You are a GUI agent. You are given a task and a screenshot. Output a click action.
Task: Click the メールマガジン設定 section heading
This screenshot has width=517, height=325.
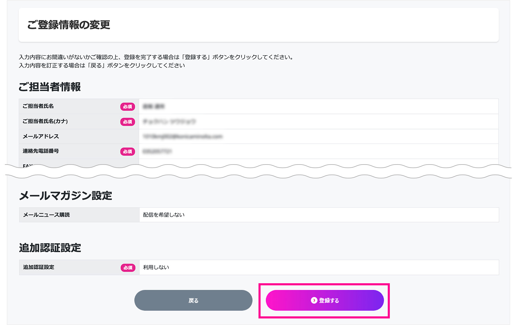65,196
